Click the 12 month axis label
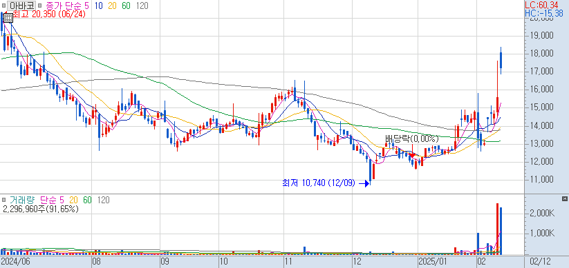Image resolution: width=569 pixels, height=268 pixels. click(x=356, y=262)
